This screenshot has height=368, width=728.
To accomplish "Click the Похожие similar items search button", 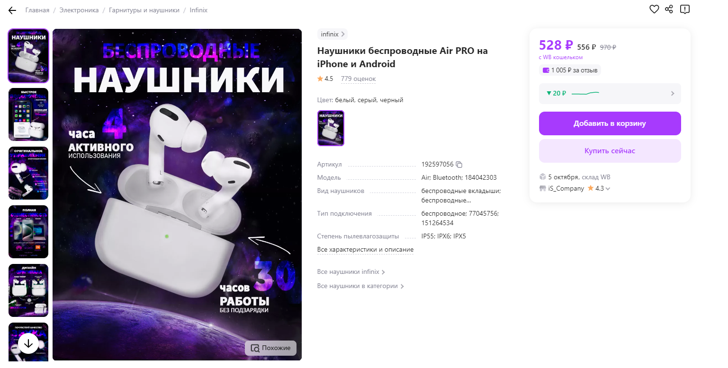I will (x=270, y=348).
